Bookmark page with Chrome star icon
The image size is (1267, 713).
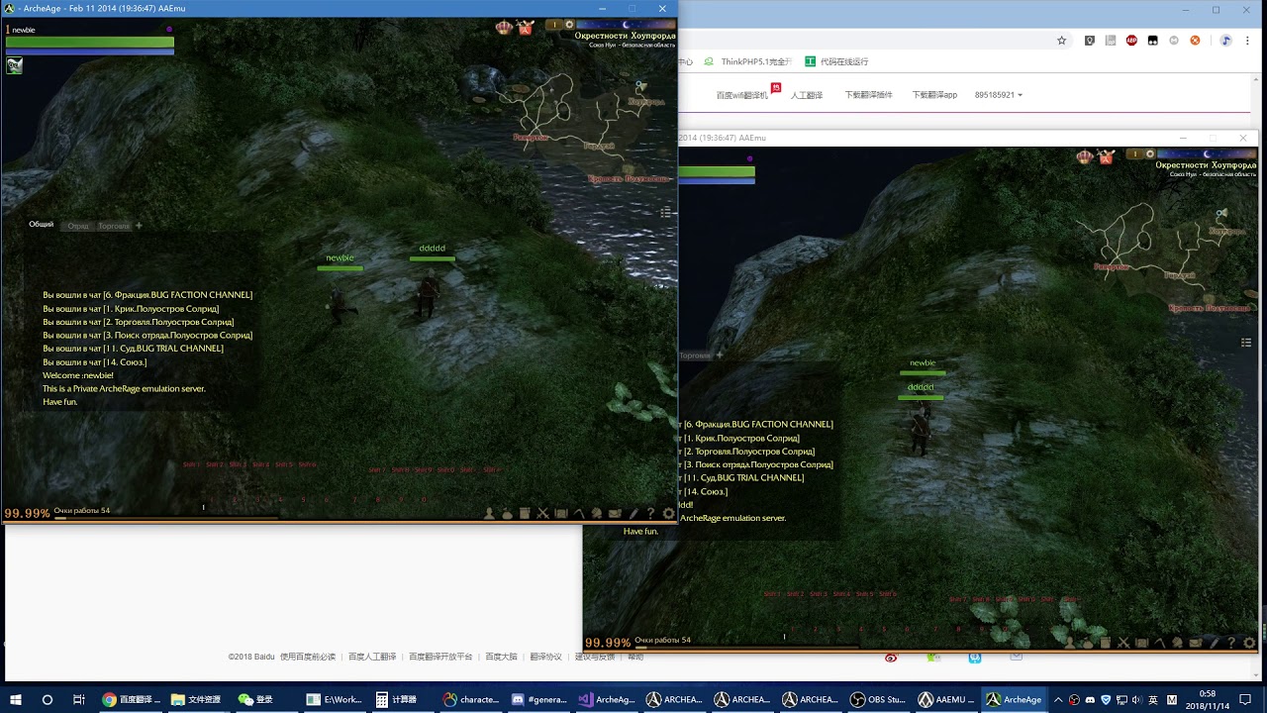[1061, 41]
